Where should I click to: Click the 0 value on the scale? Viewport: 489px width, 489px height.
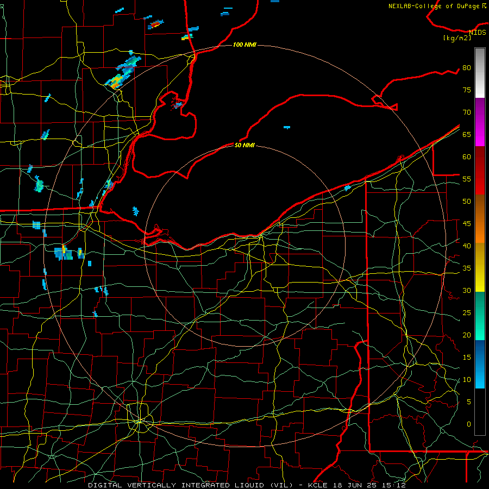[469, 424]
